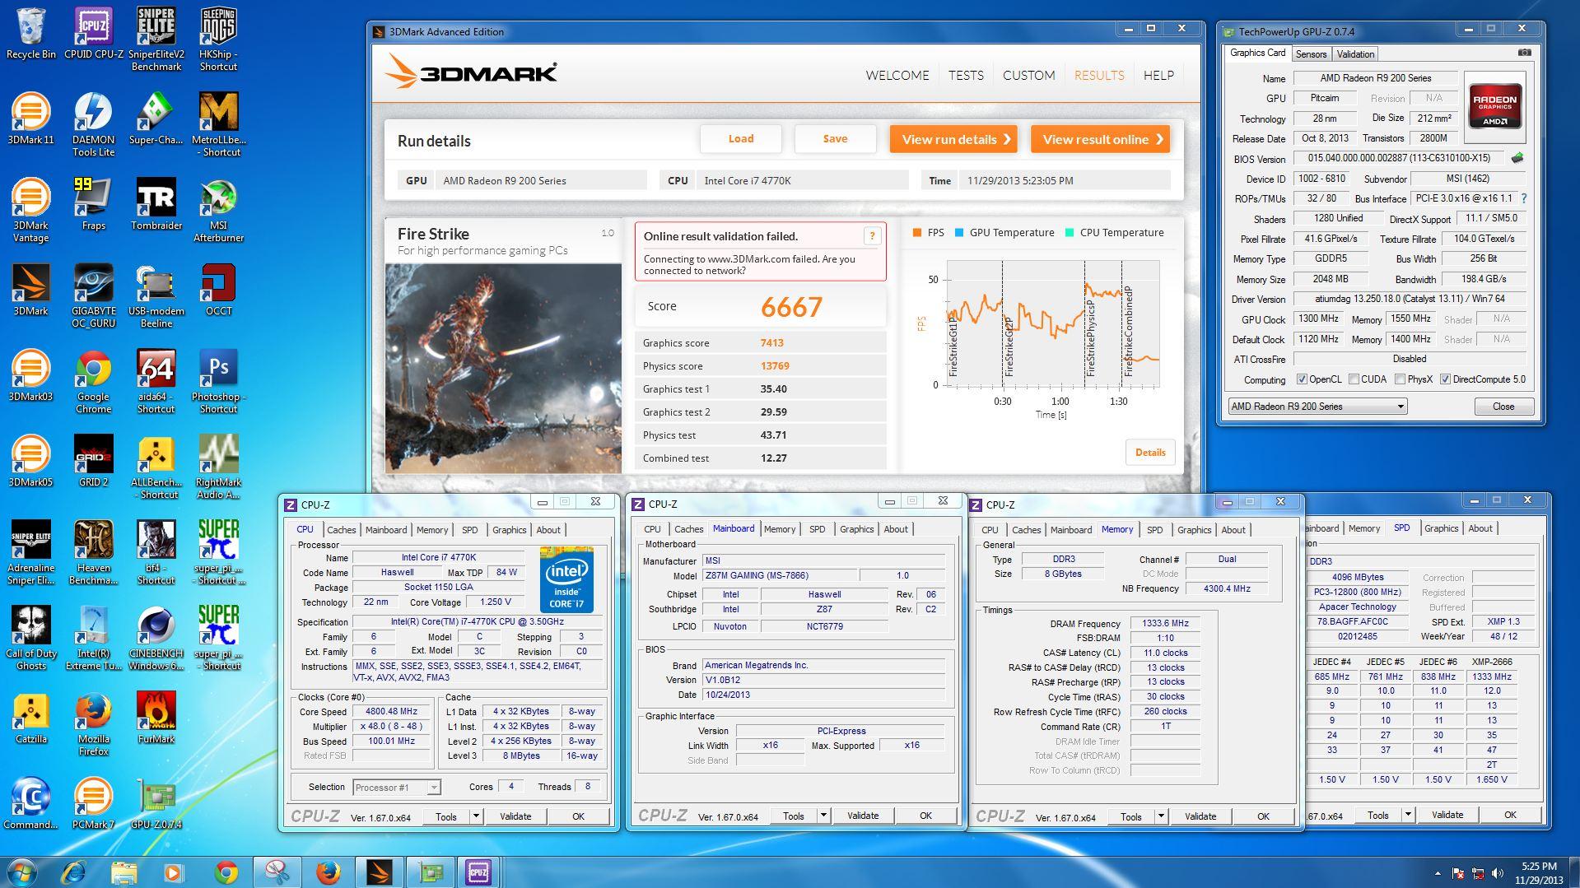The image size is (1580, 888).
Task: Click View result online button
Action: click(x=1100, y=139)
